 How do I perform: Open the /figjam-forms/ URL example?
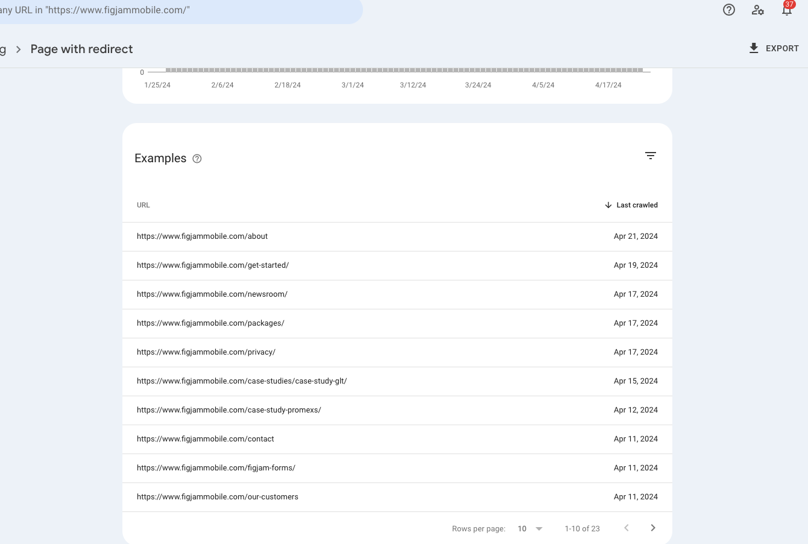[x=216, y=468]
